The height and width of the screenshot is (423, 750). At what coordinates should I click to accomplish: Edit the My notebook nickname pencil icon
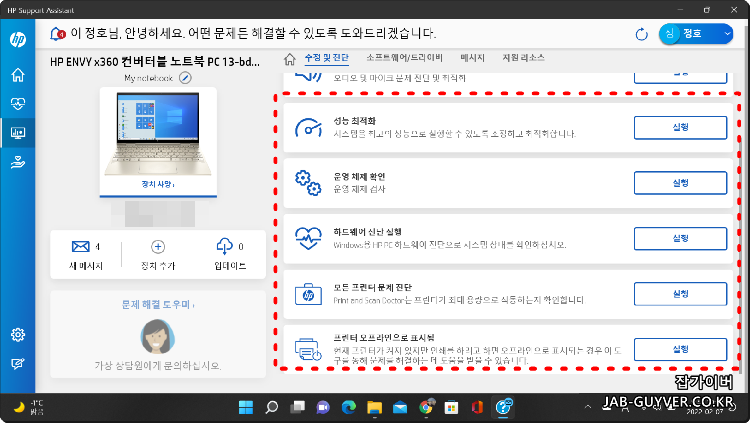click(185, 78)
